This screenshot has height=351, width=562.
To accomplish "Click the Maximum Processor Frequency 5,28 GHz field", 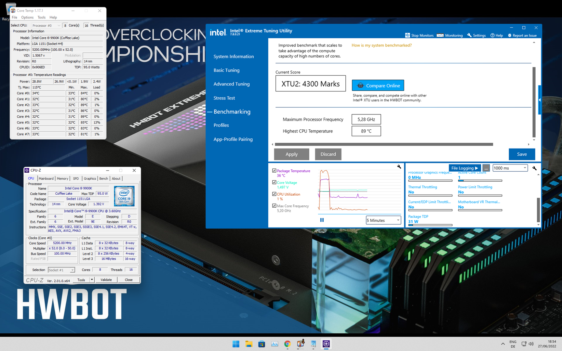I will [366, 119].
